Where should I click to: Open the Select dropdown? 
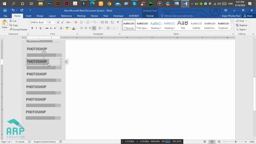[x=242, y=30]
